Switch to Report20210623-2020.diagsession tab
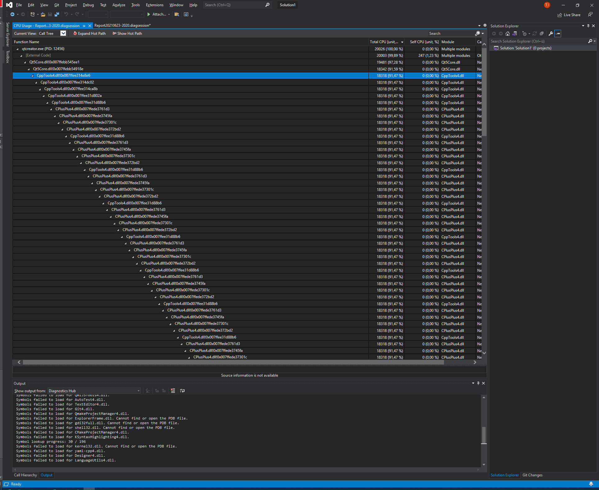599x490 pixels. coord(122,25)
